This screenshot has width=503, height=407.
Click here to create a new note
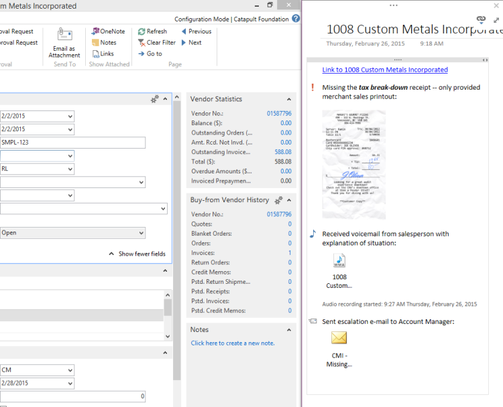[x=233, y=343]
